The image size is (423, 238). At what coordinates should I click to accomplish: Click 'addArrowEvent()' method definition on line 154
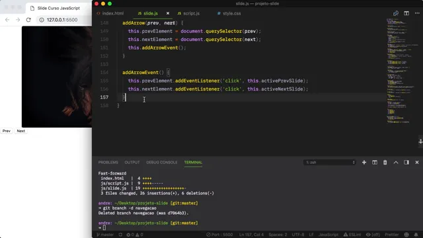point(143,72)
